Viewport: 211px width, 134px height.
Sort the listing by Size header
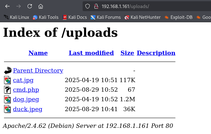[127, 53]
